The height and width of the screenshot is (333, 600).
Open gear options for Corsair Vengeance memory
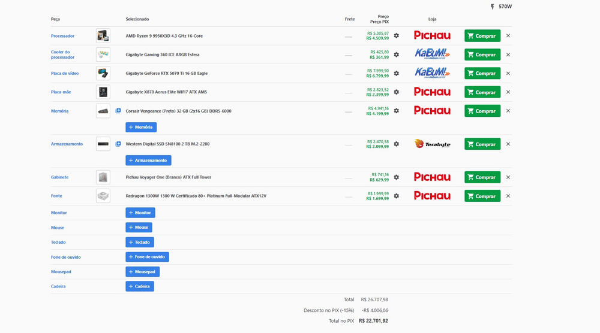397,111
